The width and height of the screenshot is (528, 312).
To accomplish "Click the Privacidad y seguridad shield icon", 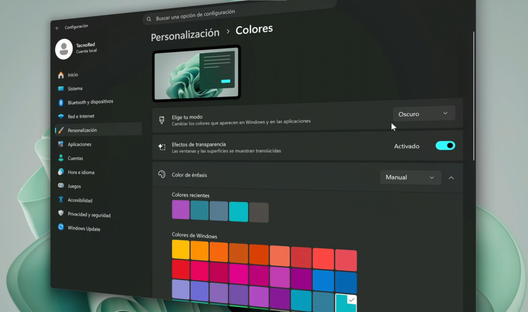I will (x=61, y=214).
